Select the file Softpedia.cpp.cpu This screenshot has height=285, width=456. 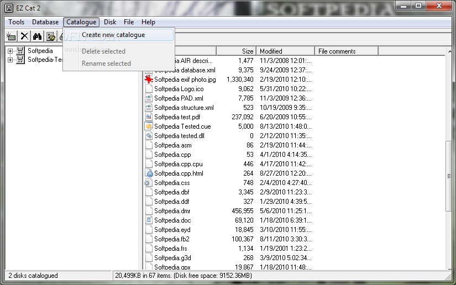tap(179, 164)
